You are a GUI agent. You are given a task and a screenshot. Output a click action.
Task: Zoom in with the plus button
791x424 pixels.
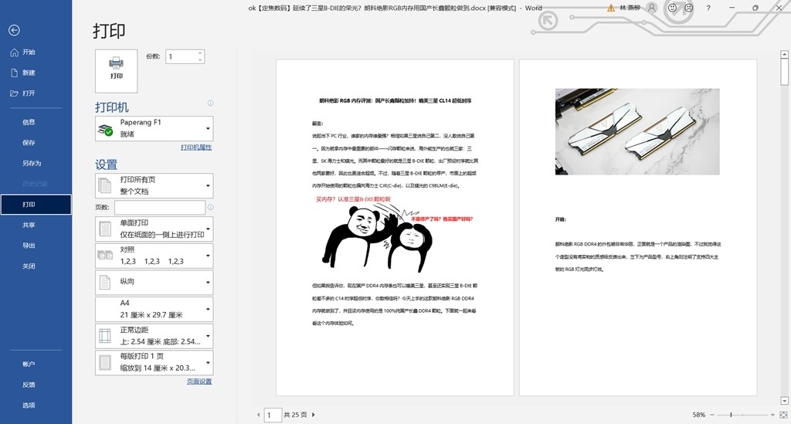[x=772, y=415]
